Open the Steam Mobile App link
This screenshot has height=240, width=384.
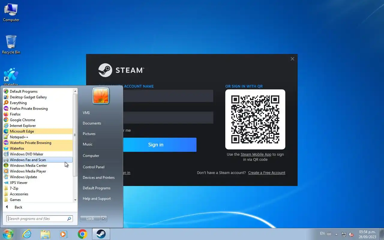[x=256, y=154]
